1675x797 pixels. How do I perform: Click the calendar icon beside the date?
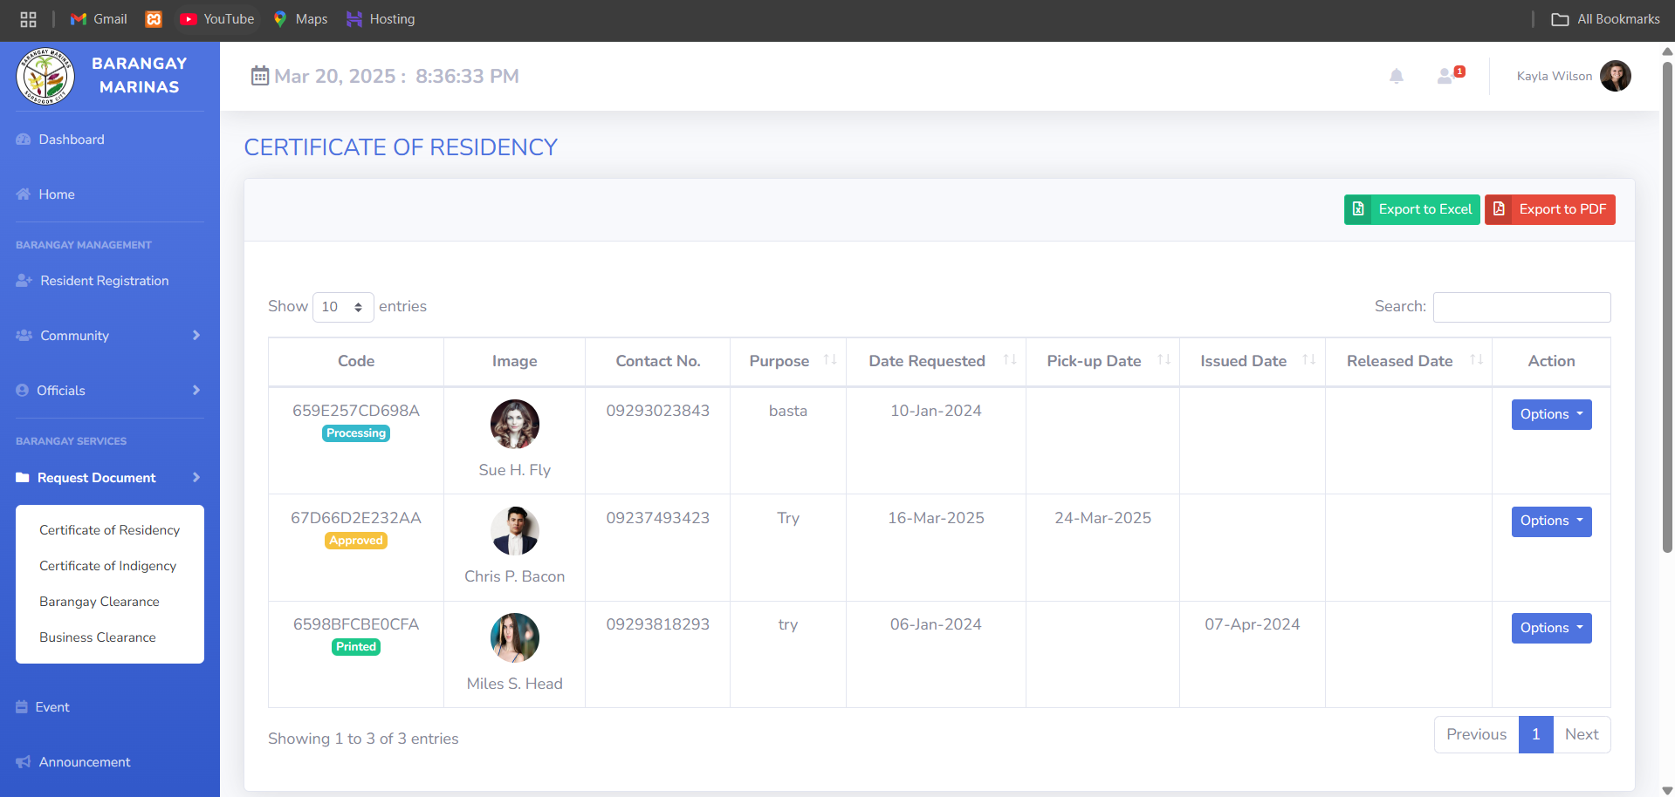(x=259, y=76)
